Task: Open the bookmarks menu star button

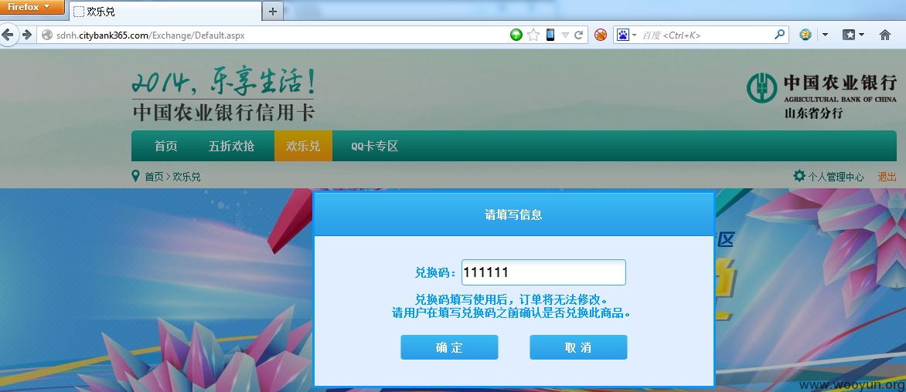Action: (853, 35)
